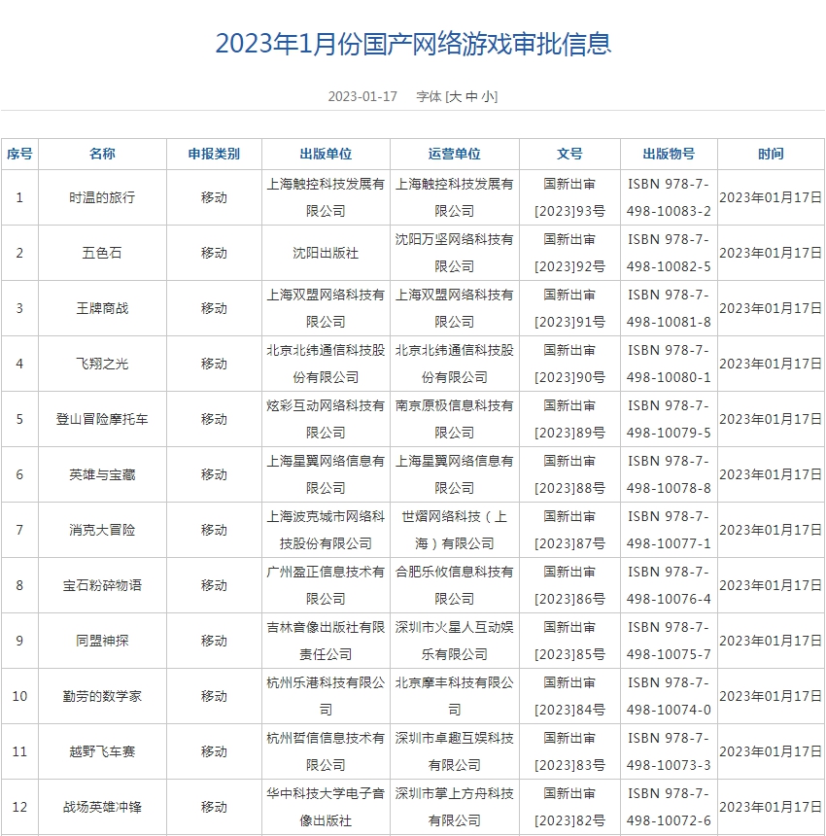Screen dimensions: 826x836
Task: Click ISBN 978-7-498-10076-4
Action: click(669, 586)
